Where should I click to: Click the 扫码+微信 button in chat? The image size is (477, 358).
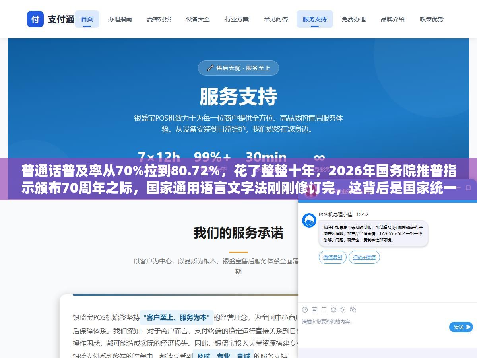(x=365, y=257)
